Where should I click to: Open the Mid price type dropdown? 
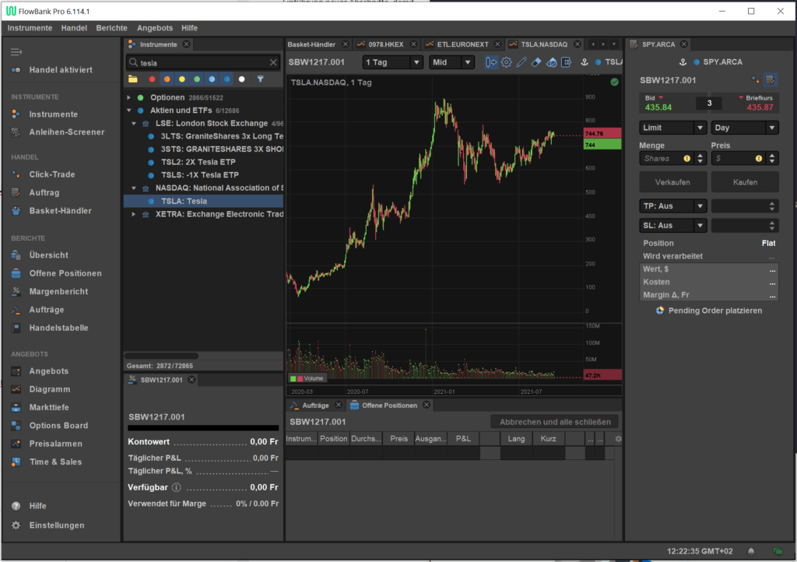click(451, 62)
